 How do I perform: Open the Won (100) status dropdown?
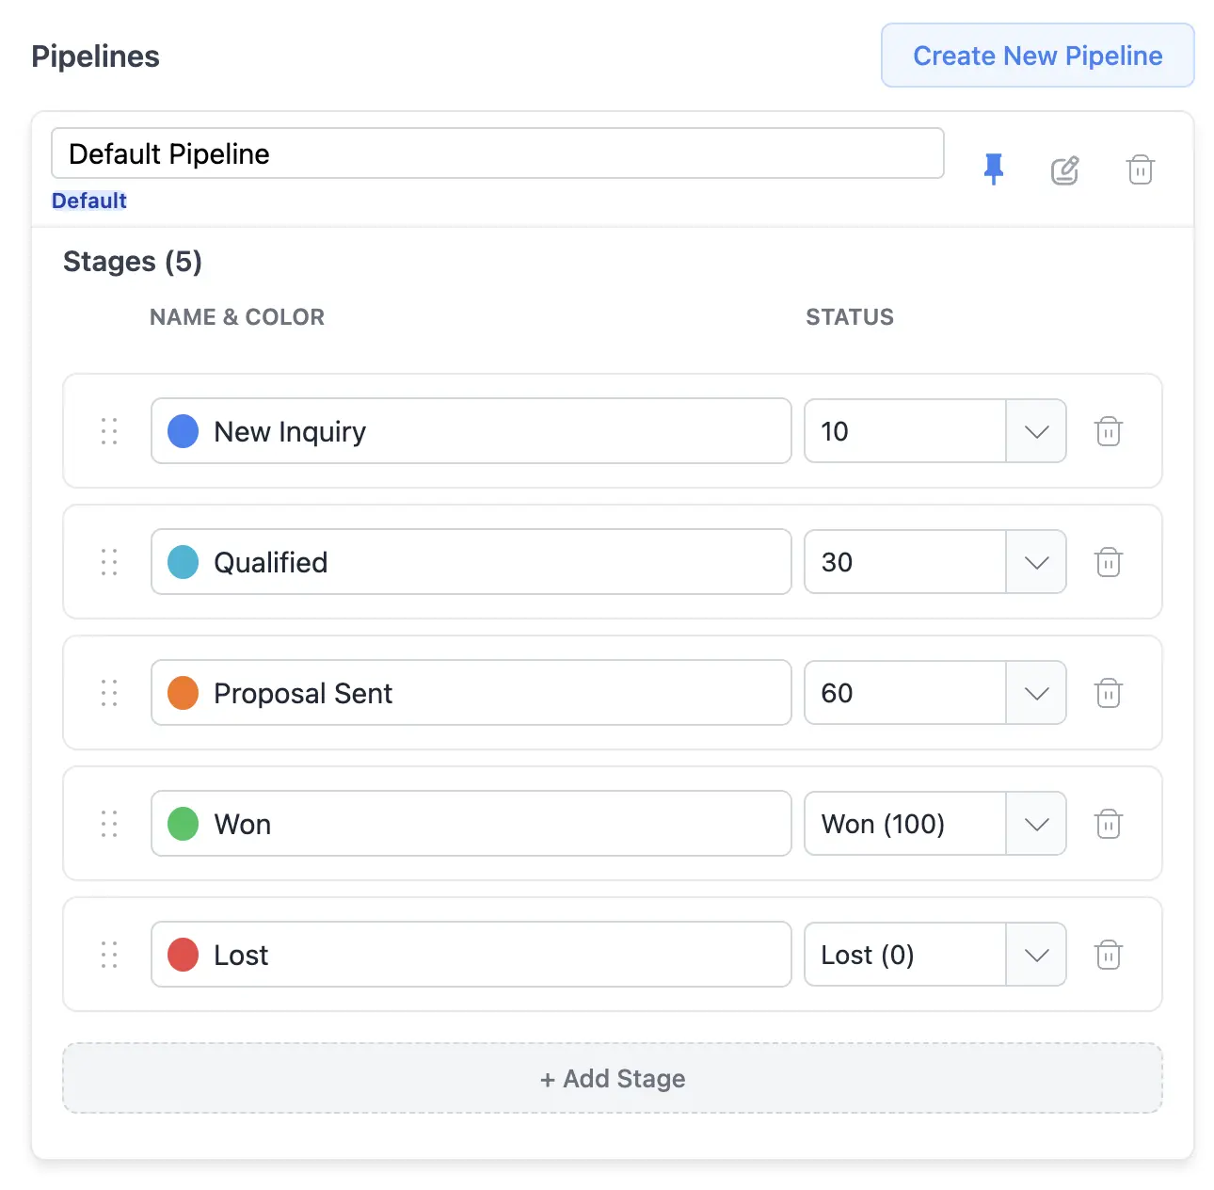(934, 824)
